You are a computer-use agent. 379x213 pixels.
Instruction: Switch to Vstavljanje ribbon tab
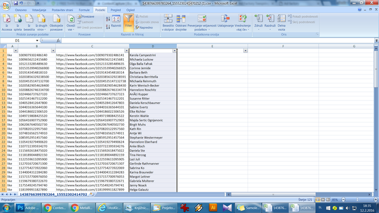click(x=39, y=10)
